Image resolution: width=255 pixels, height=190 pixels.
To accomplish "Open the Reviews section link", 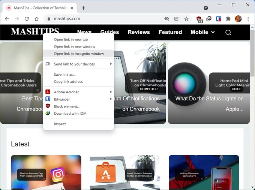I will [139, 32].
